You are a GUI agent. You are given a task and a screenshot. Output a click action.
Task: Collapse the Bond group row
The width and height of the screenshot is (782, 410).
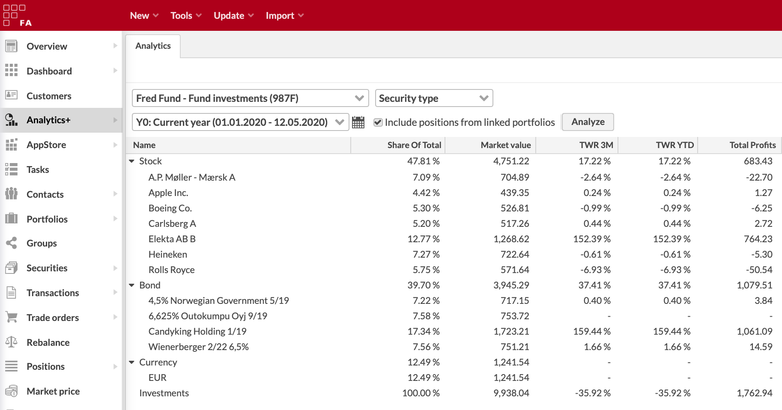[132, 285]
